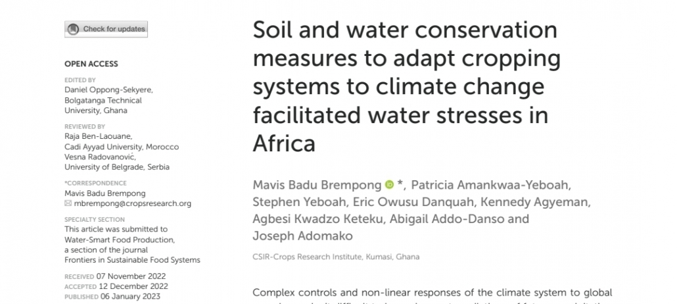Click author name Mavis Badu Brempong
677x304 pixels.
317,185
